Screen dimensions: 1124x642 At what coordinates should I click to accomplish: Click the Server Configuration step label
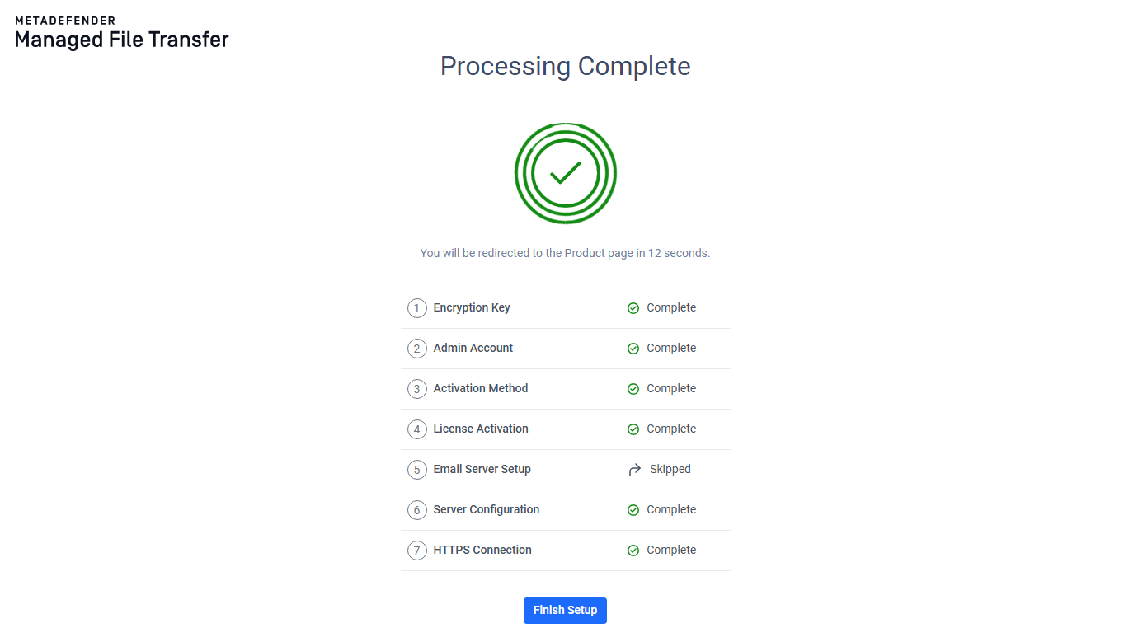click(x=486, y=509)
